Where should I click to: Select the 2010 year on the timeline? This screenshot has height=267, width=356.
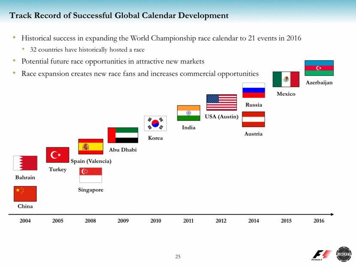(x=155, y=221)
